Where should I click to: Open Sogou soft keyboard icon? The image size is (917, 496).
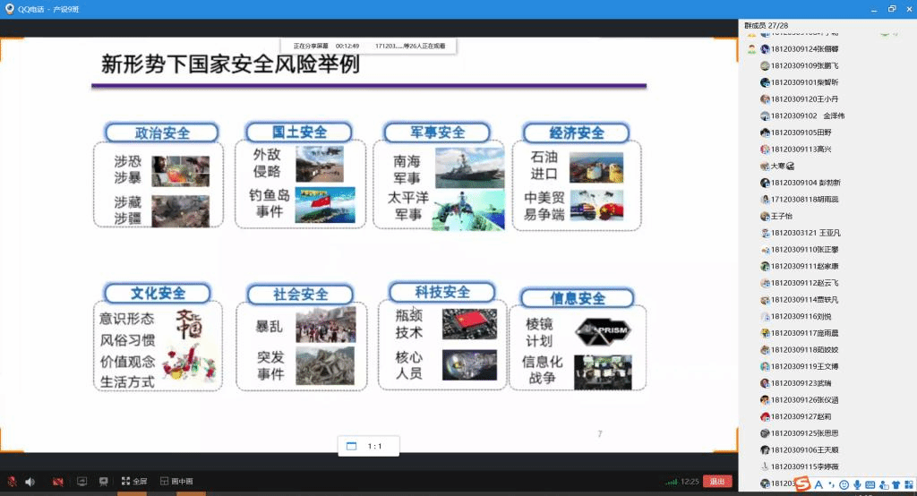(870, 484)
